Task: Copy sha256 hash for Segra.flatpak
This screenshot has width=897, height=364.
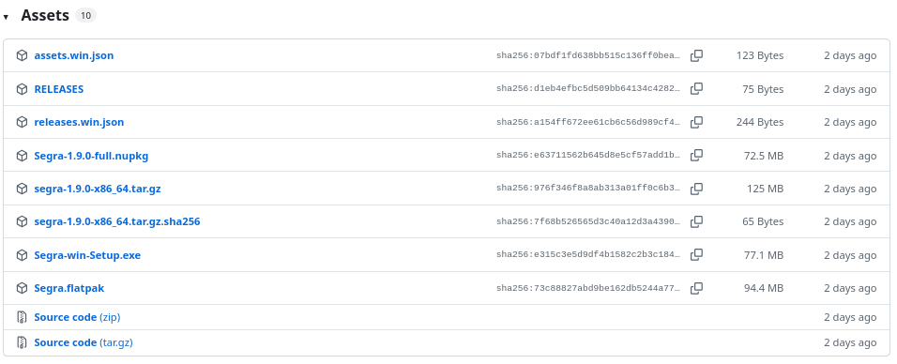Action: click(x=696, y=288)
